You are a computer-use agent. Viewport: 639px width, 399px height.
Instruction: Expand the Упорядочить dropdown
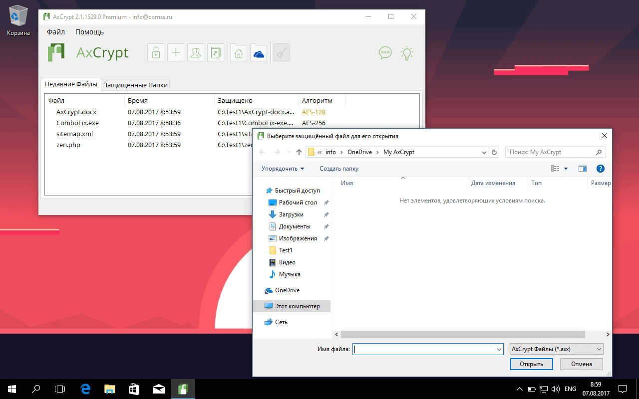tap(283, 169)
